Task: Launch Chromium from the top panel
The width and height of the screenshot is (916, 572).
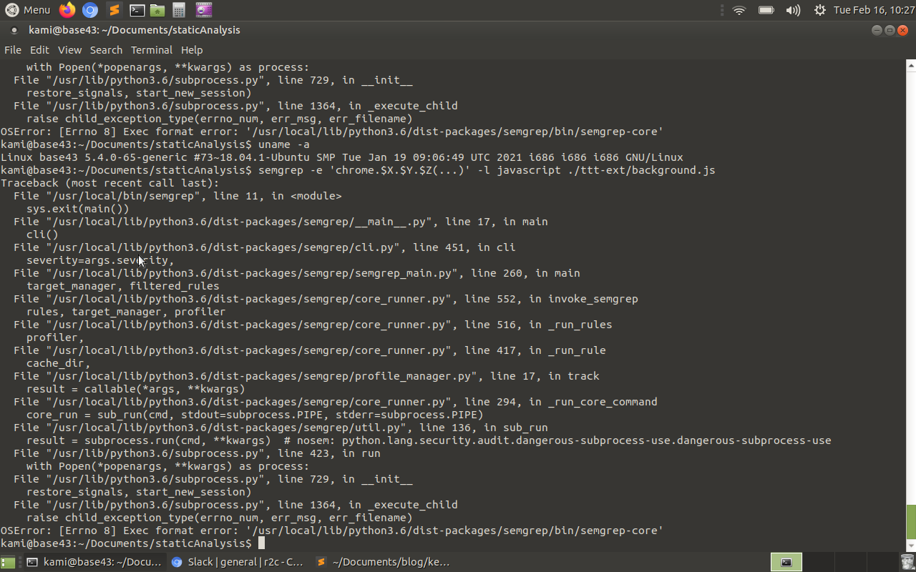Action: coord(90,10)
